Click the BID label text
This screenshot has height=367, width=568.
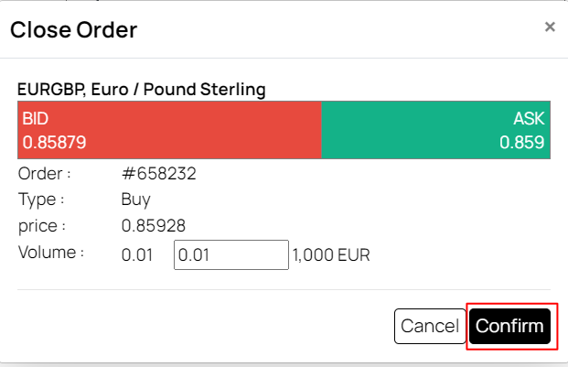pyautogui.click(x=36, y=119)
